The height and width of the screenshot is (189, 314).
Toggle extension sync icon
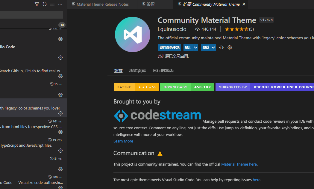[x=221, y=47]
